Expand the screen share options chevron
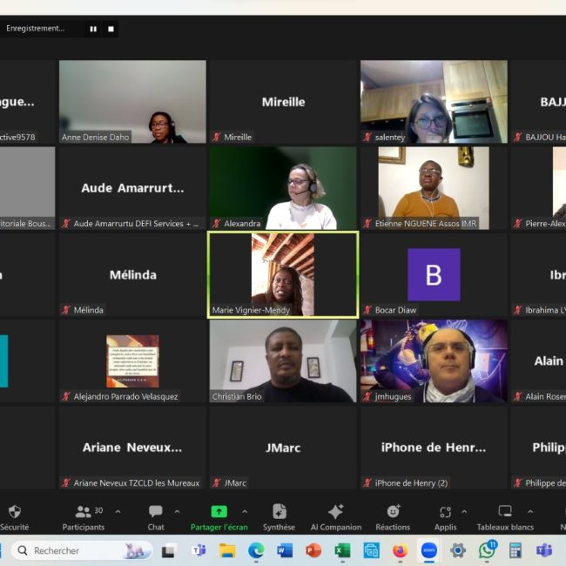This screenshot has width=566, height=566. point(244,511)
